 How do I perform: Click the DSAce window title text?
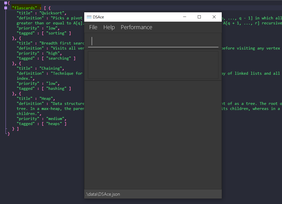(x=98, y=17)
